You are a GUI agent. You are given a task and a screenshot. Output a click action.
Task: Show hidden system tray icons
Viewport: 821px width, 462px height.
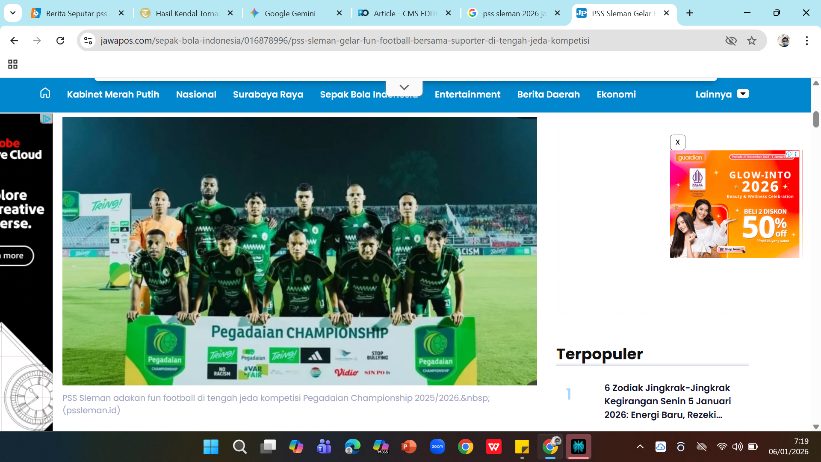pyautogui.click(x=640, y=447)
